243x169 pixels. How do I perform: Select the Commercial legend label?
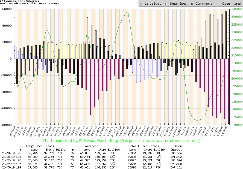204,4
